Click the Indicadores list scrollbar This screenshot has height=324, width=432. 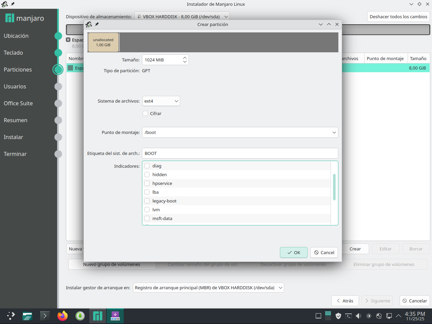[x=334, y=187]
